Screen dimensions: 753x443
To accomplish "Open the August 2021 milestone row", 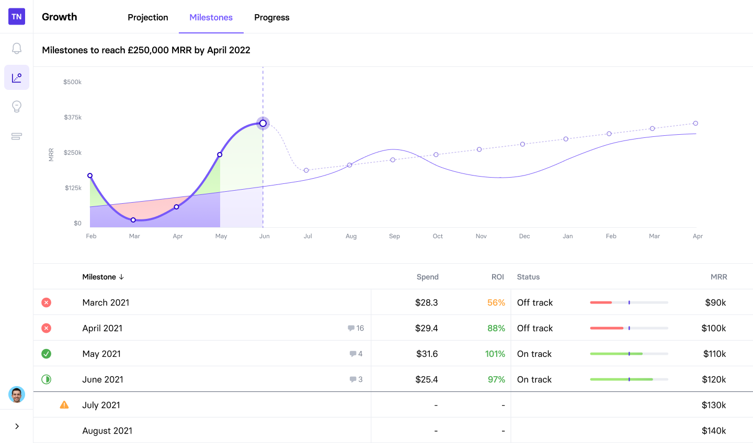I will pyautogui.click(x=107, y=430).
